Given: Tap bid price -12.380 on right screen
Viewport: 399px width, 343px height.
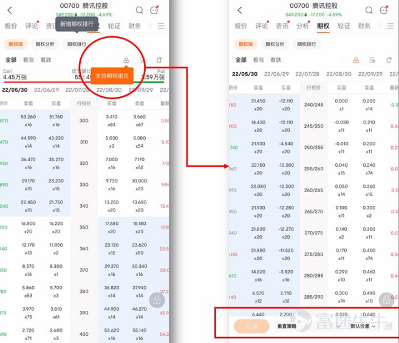Looking at the screenshot, I should [286, 165].
